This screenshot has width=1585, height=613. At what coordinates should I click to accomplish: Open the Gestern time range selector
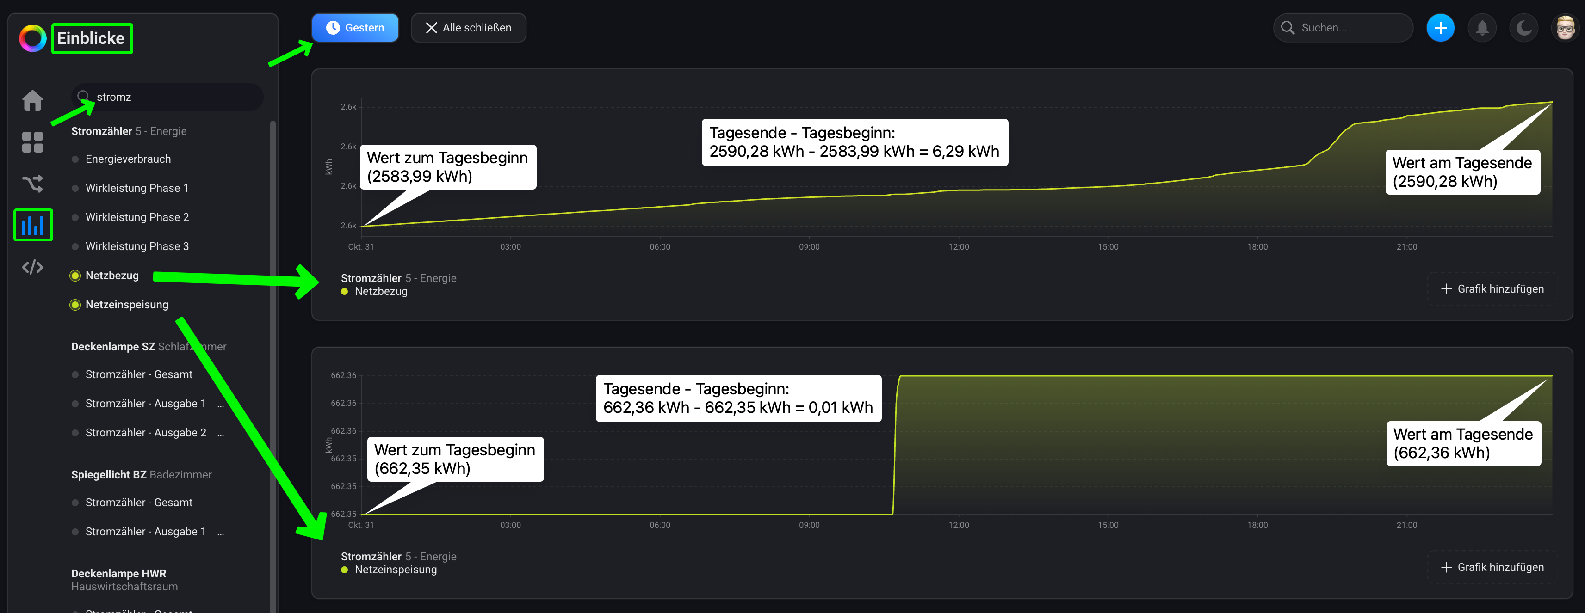pos(355,28)
